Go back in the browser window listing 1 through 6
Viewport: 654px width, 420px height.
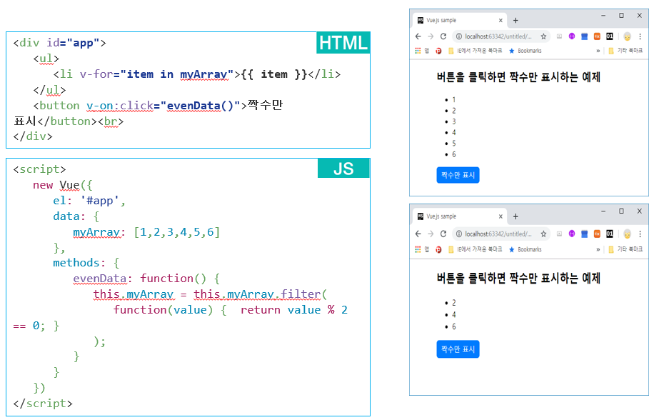pos(418,36)
